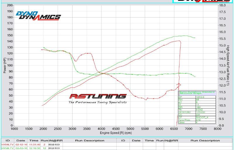This screenshot has width=234, height=150.
Task: Click the second Run Description column header
Action: tap(205, 141)
